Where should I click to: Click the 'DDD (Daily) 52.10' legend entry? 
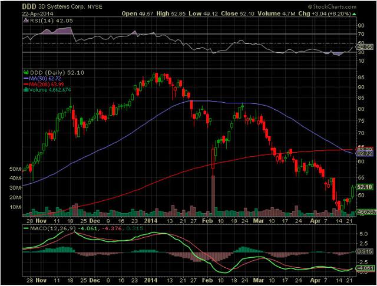pos(57,73)
